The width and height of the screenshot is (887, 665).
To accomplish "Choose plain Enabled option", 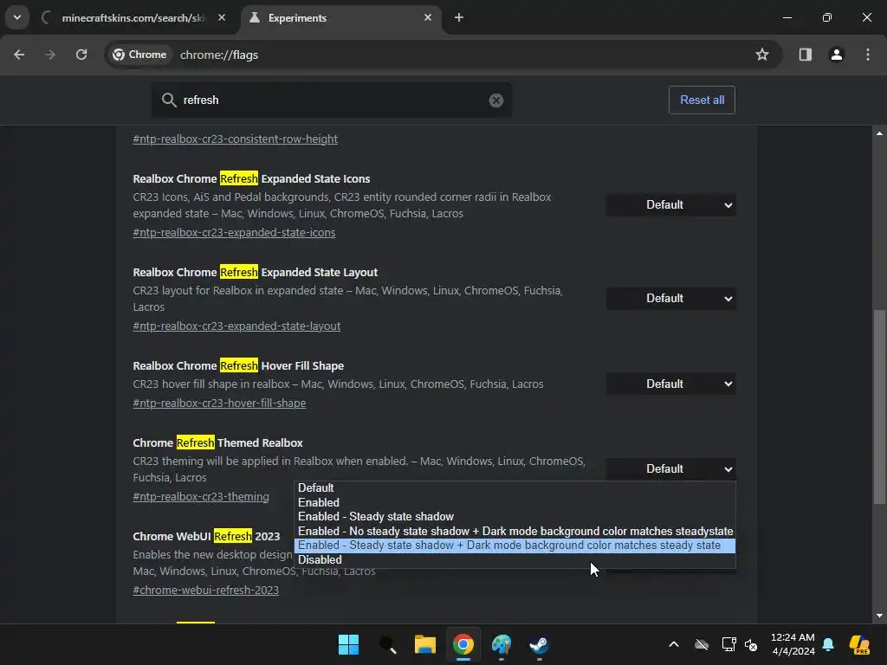I will (515, 503).
